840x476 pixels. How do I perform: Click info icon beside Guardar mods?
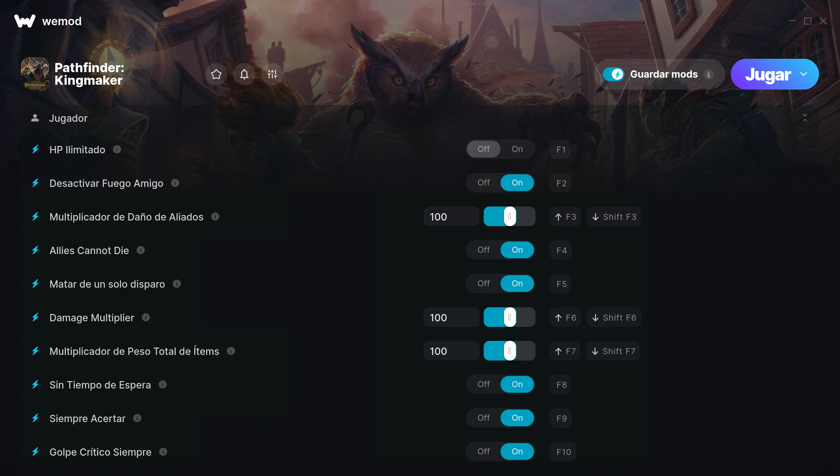click(x=709, y=75)
